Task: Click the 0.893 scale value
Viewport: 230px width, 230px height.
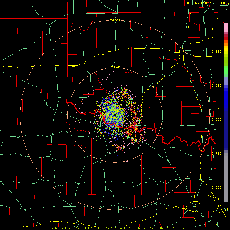Action: tap(216, 51)
